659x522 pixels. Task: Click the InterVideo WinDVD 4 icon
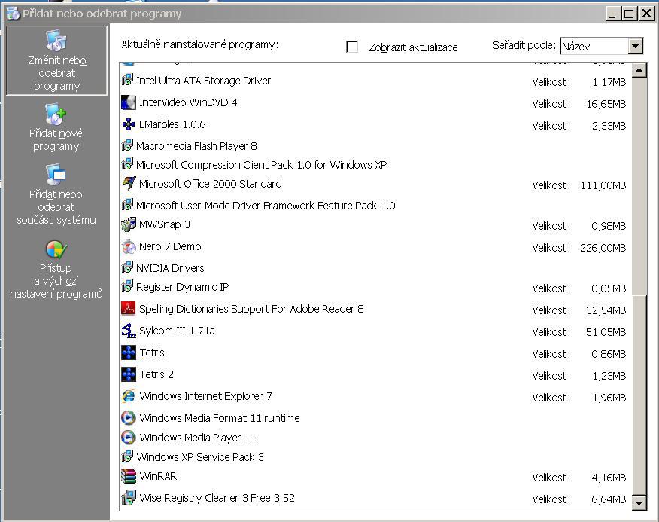click(x=128, y=102)
